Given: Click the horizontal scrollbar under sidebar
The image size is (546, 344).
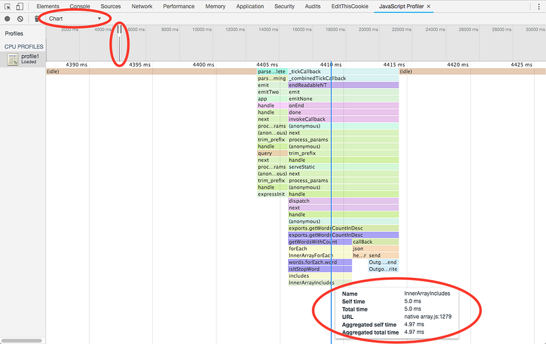Looking at the screenshot, I should coord(22,341).
